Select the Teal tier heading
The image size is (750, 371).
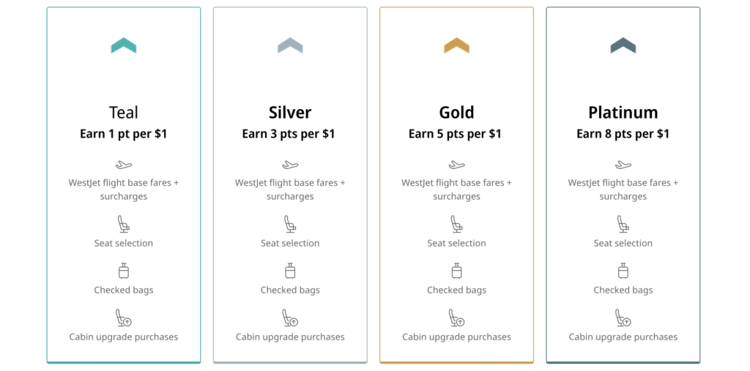[124, 113]
